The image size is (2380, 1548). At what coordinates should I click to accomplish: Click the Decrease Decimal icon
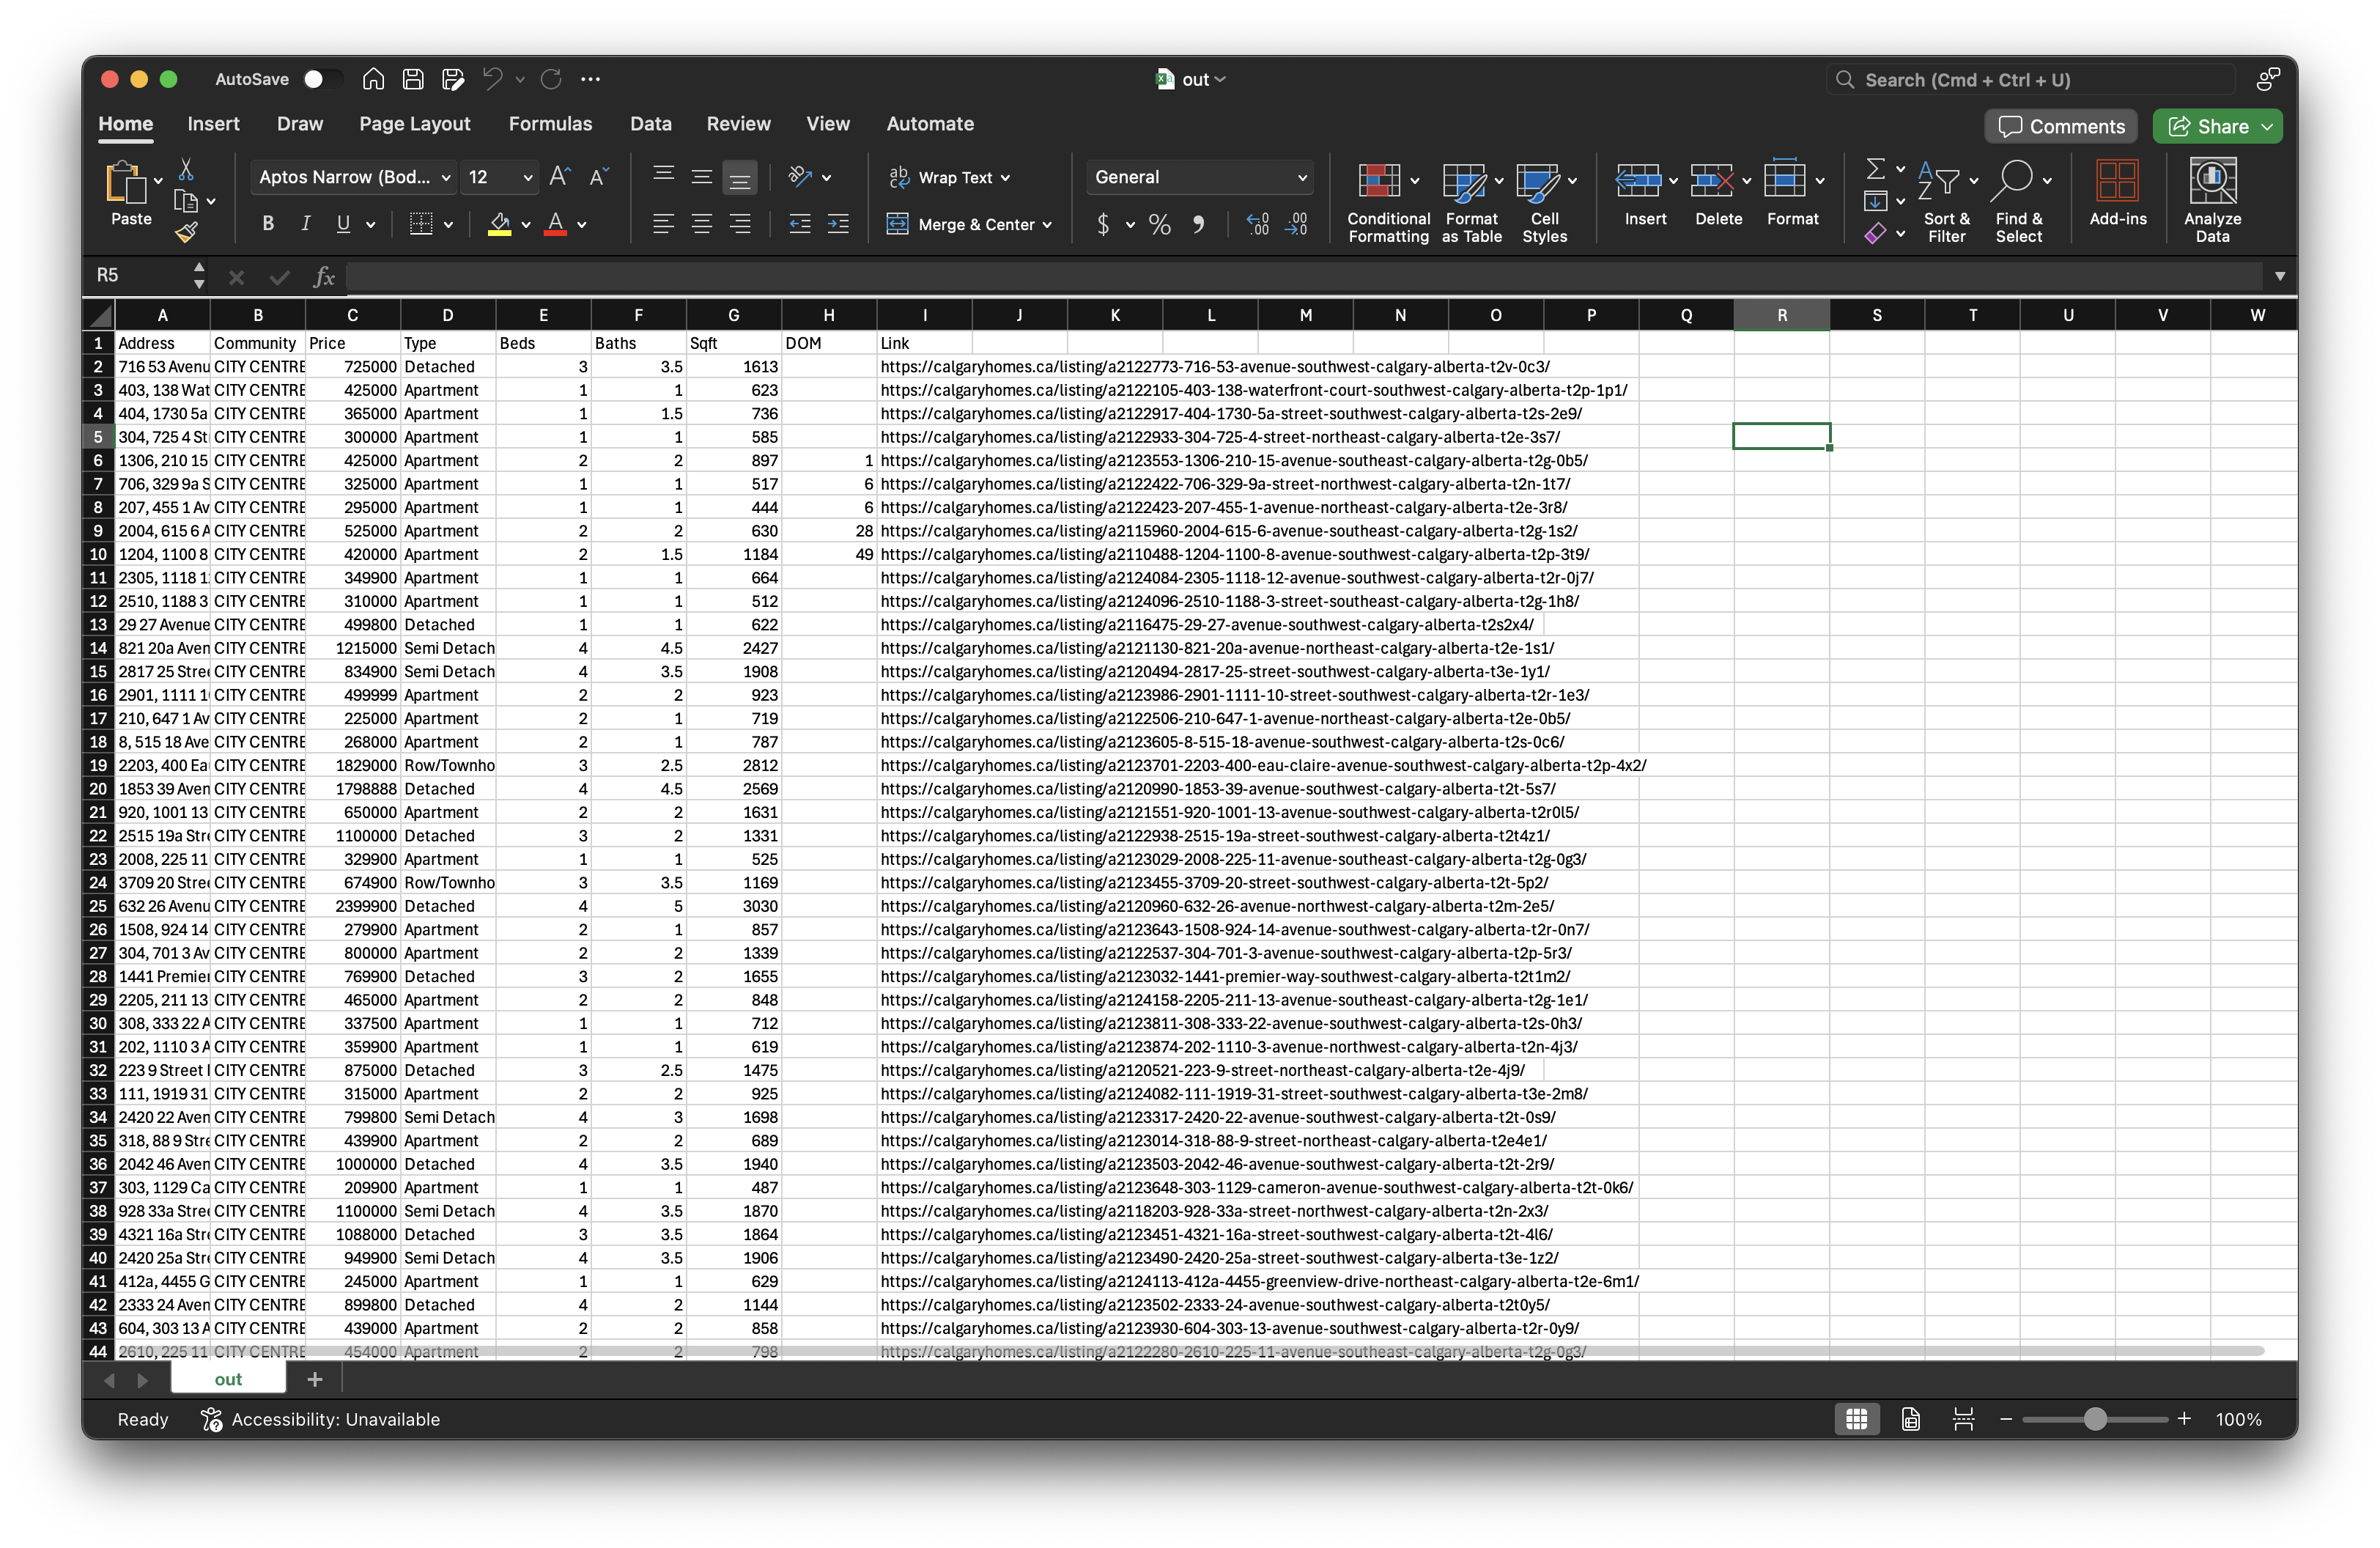pos(1297,225)
